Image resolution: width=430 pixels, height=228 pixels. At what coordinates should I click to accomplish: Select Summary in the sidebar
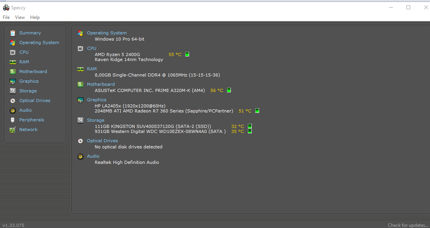30,33
